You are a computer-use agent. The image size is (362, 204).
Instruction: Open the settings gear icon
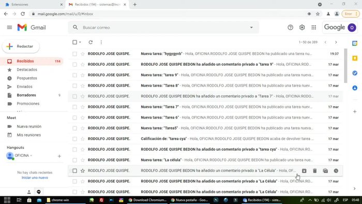[x=302, y=27]
